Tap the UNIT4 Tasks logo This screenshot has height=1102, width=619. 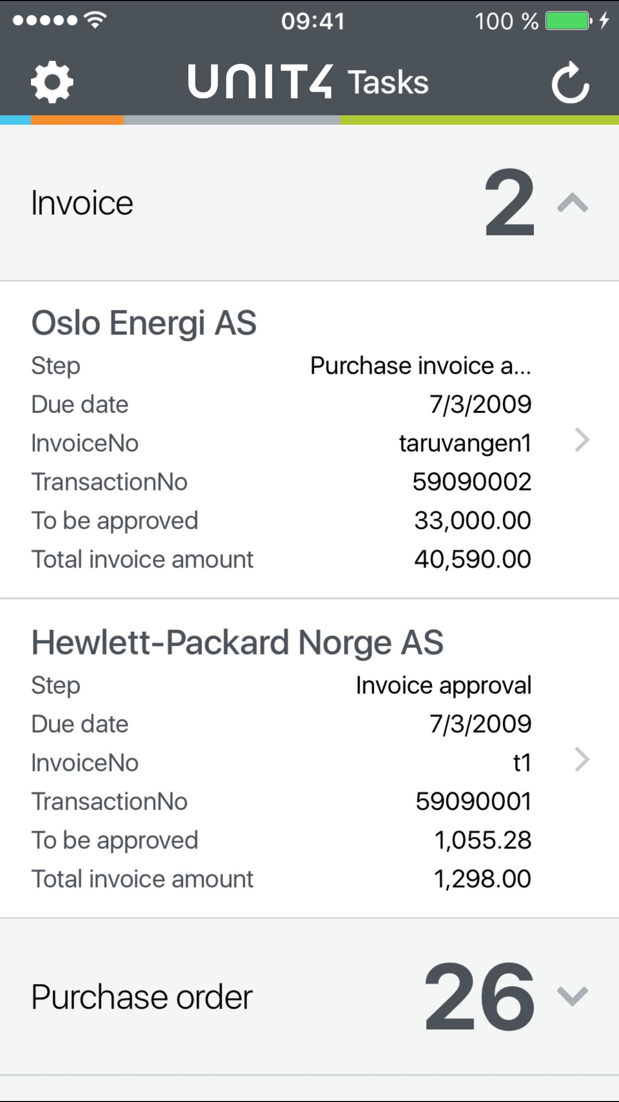(x=308, y=82)
